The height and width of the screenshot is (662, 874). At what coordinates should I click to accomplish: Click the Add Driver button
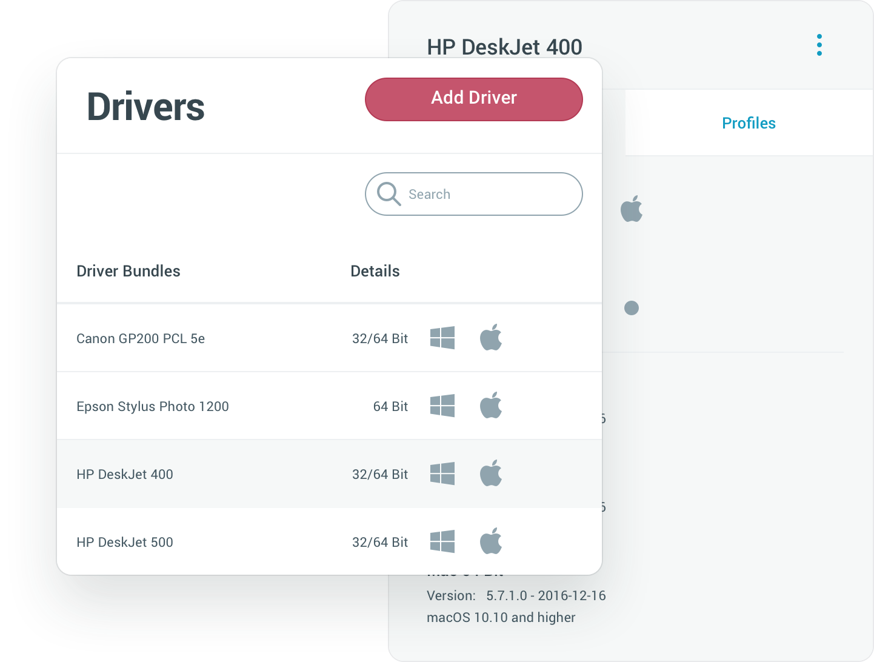(473, 99)
